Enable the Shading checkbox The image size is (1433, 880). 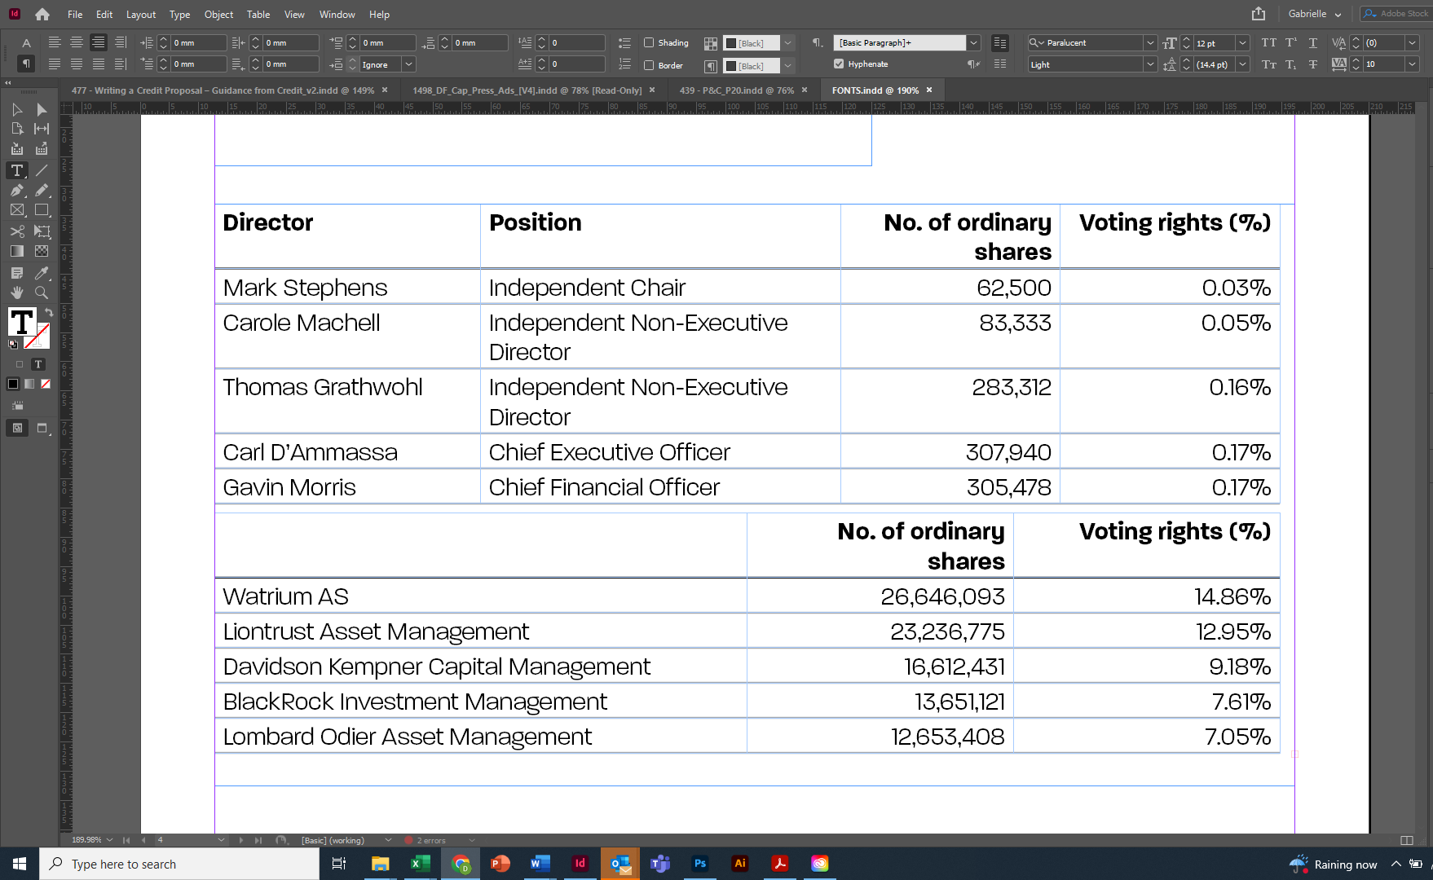(648, 42)
